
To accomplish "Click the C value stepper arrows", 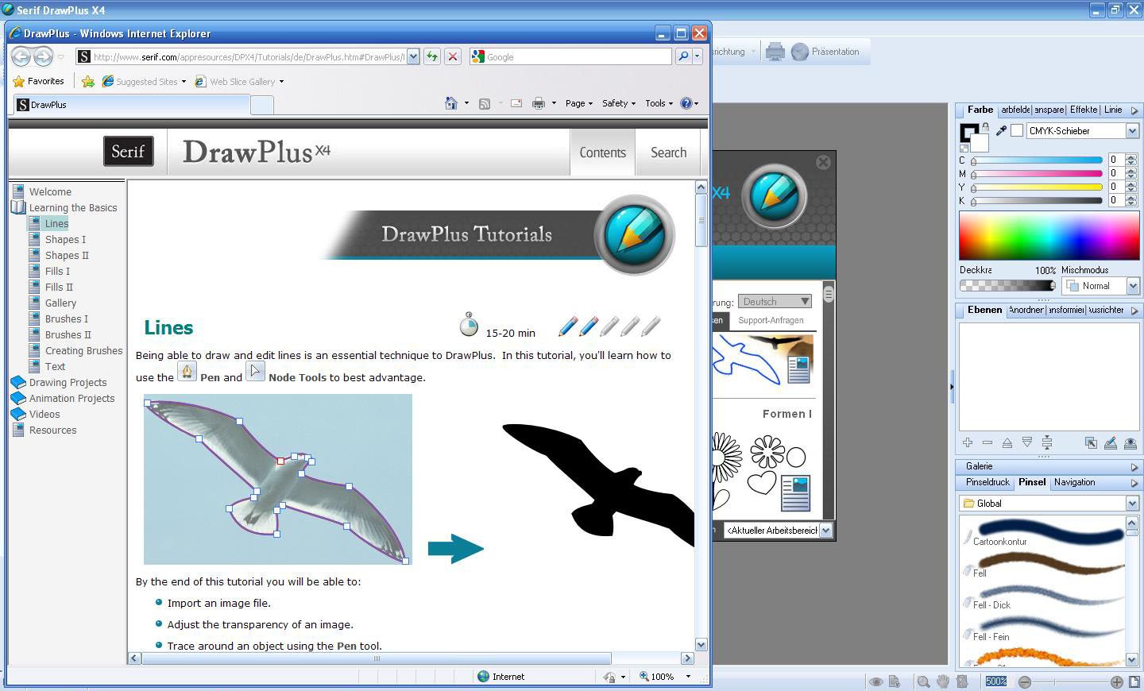I will point(1132,160).
